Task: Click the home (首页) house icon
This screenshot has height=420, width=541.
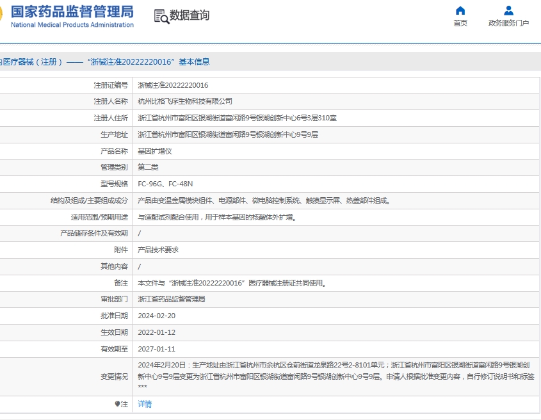Action: (x=460, y=11)
